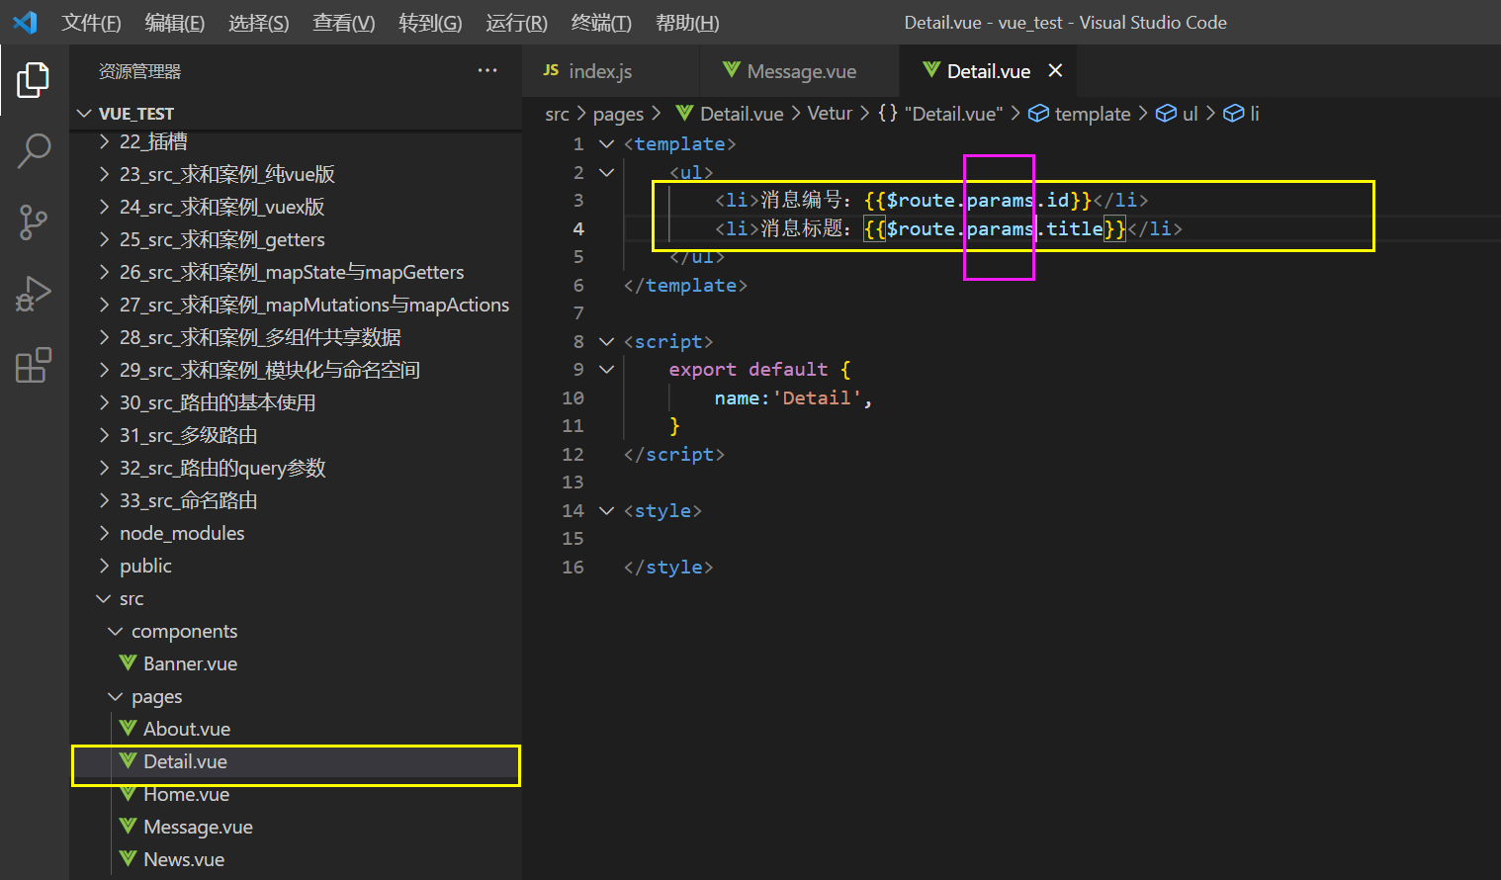
Task: Open the 查看(V) menu
Action: 343,22
